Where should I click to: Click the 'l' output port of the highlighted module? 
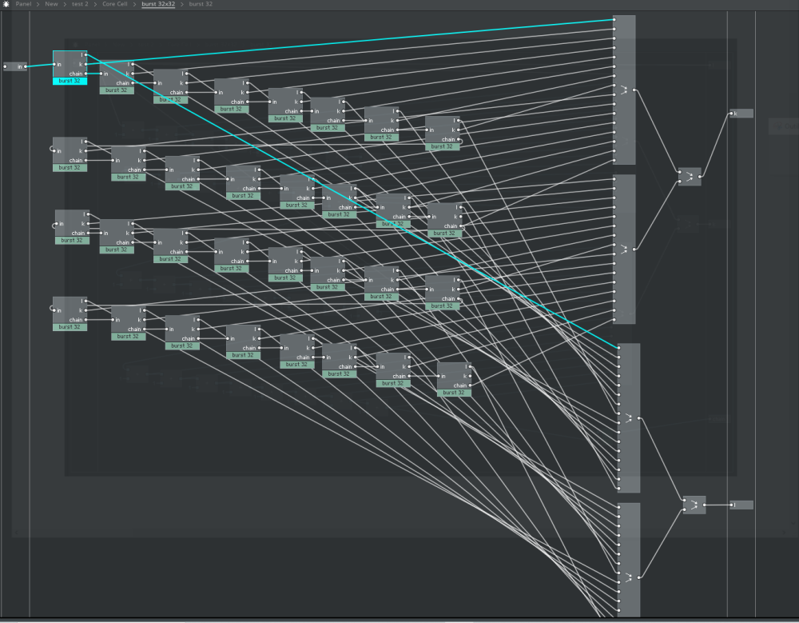click(86, 54)
